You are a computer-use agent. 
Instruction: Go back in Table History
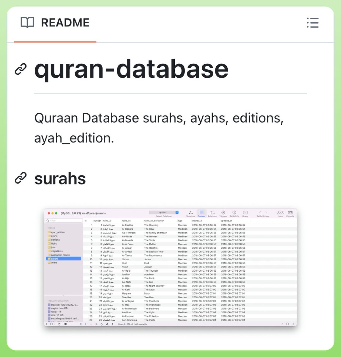coord(260,212)
